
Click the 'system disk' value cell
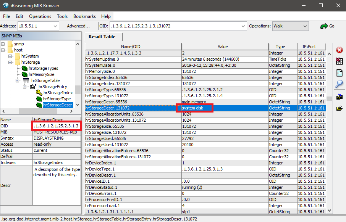tap(225, 108)
